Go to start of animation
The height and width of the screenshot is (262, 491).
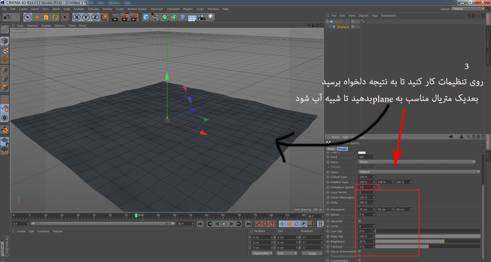[200, 224]
